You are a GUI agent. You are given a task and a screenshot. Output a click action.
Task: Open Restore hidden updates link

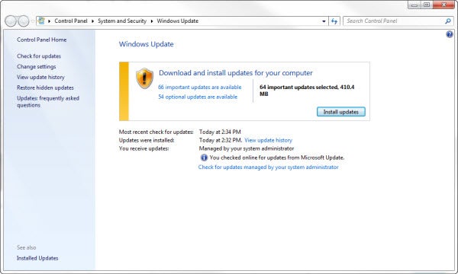(45, 88)
